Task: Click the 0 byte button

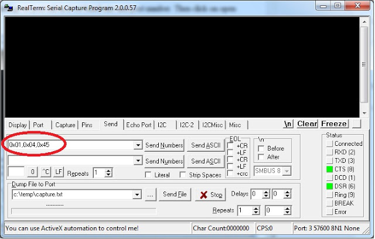Action: 33,172
